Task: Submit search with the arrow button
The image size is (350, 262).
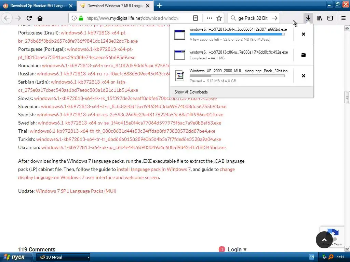Action: (x=275, y=18)
